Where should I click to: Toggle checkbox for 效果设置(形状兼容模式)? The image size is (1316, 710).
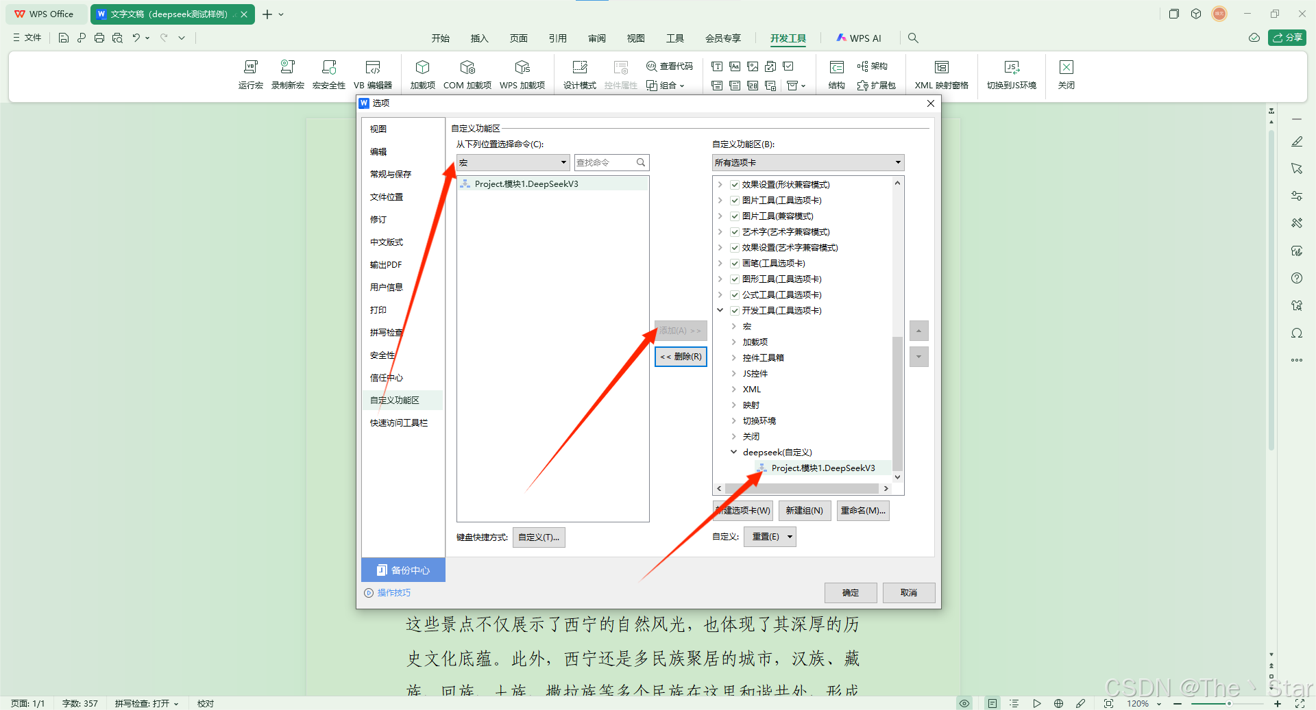[735, 185]
